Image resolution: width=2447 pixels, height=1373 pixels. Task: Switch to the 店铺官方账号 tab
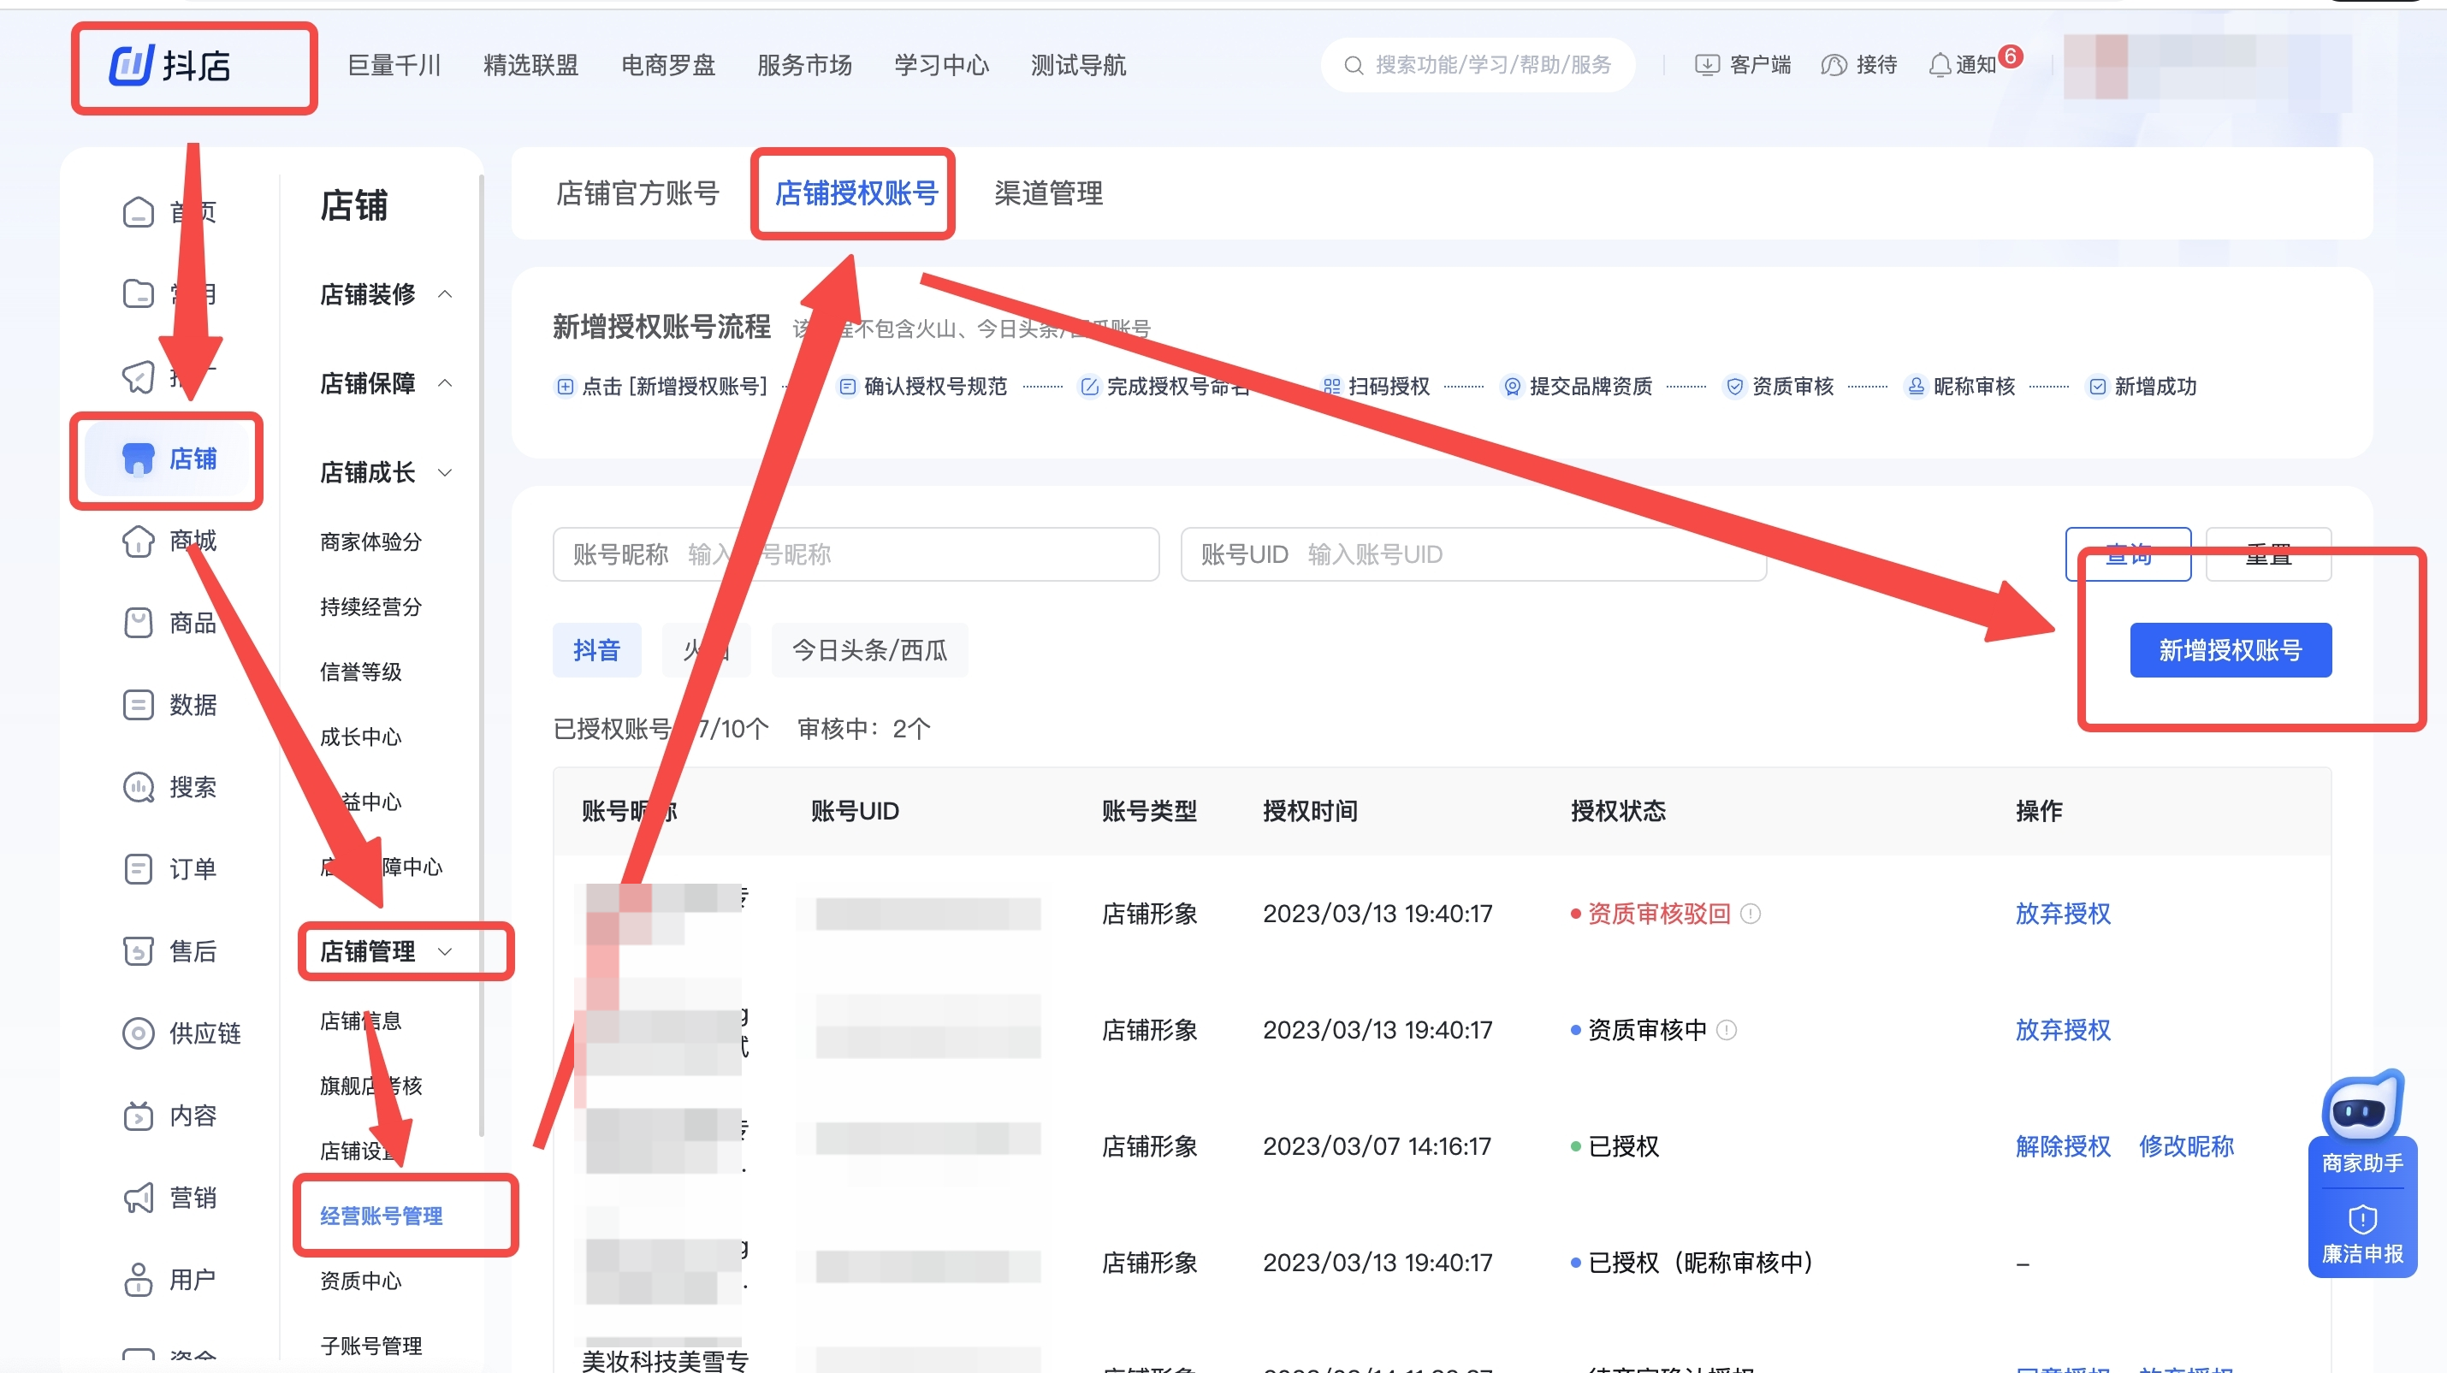click(637, 193)
